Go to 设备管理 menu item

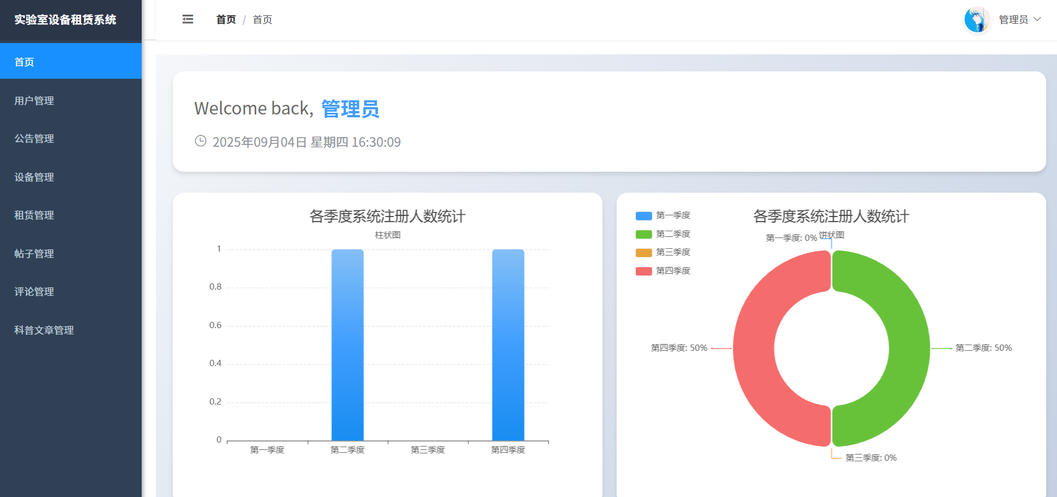(x=34, y=177)
